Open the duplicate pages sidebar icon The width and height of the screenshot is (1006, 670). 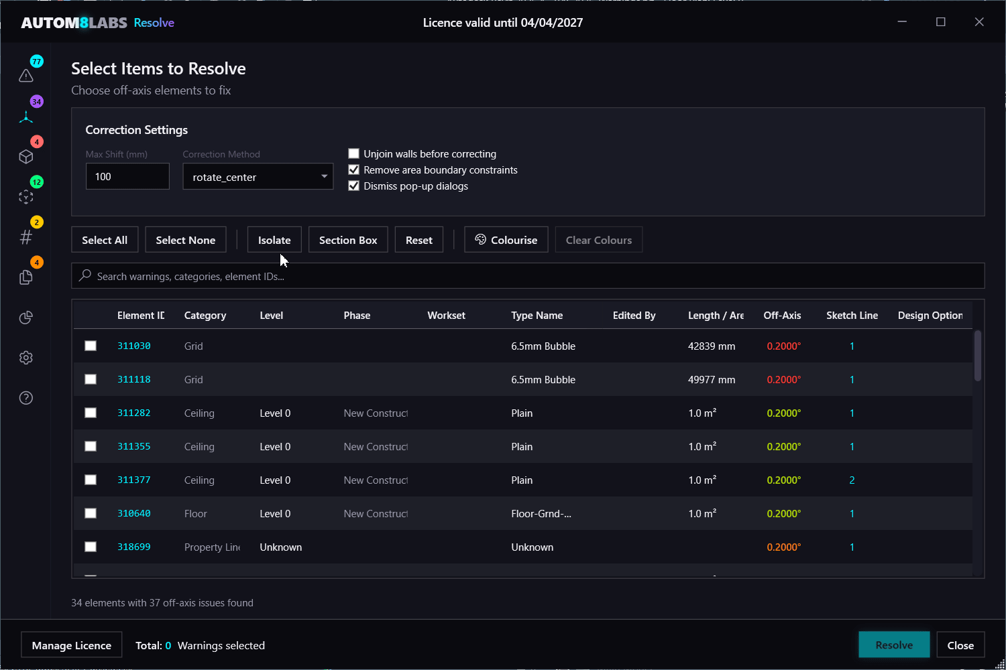tap(26, 277)
